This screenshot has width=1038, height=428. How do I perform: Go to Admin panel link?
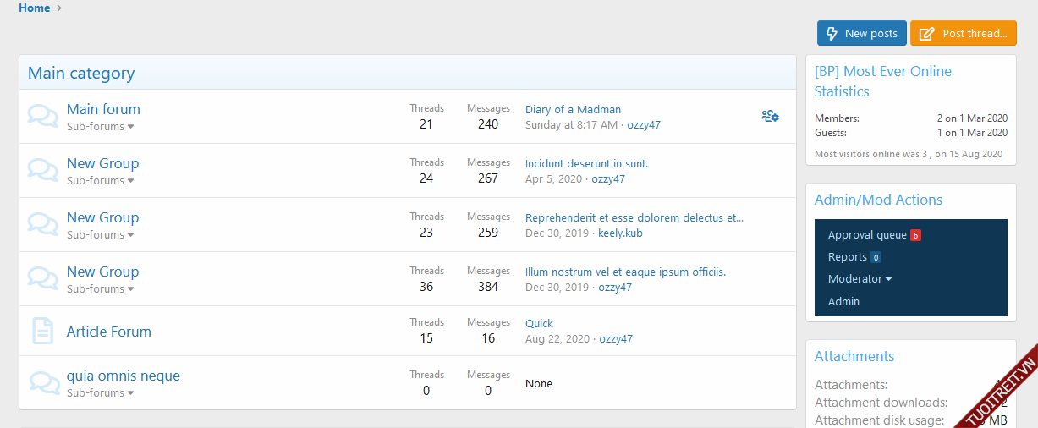pyautogui.click(x=843, y=302)
